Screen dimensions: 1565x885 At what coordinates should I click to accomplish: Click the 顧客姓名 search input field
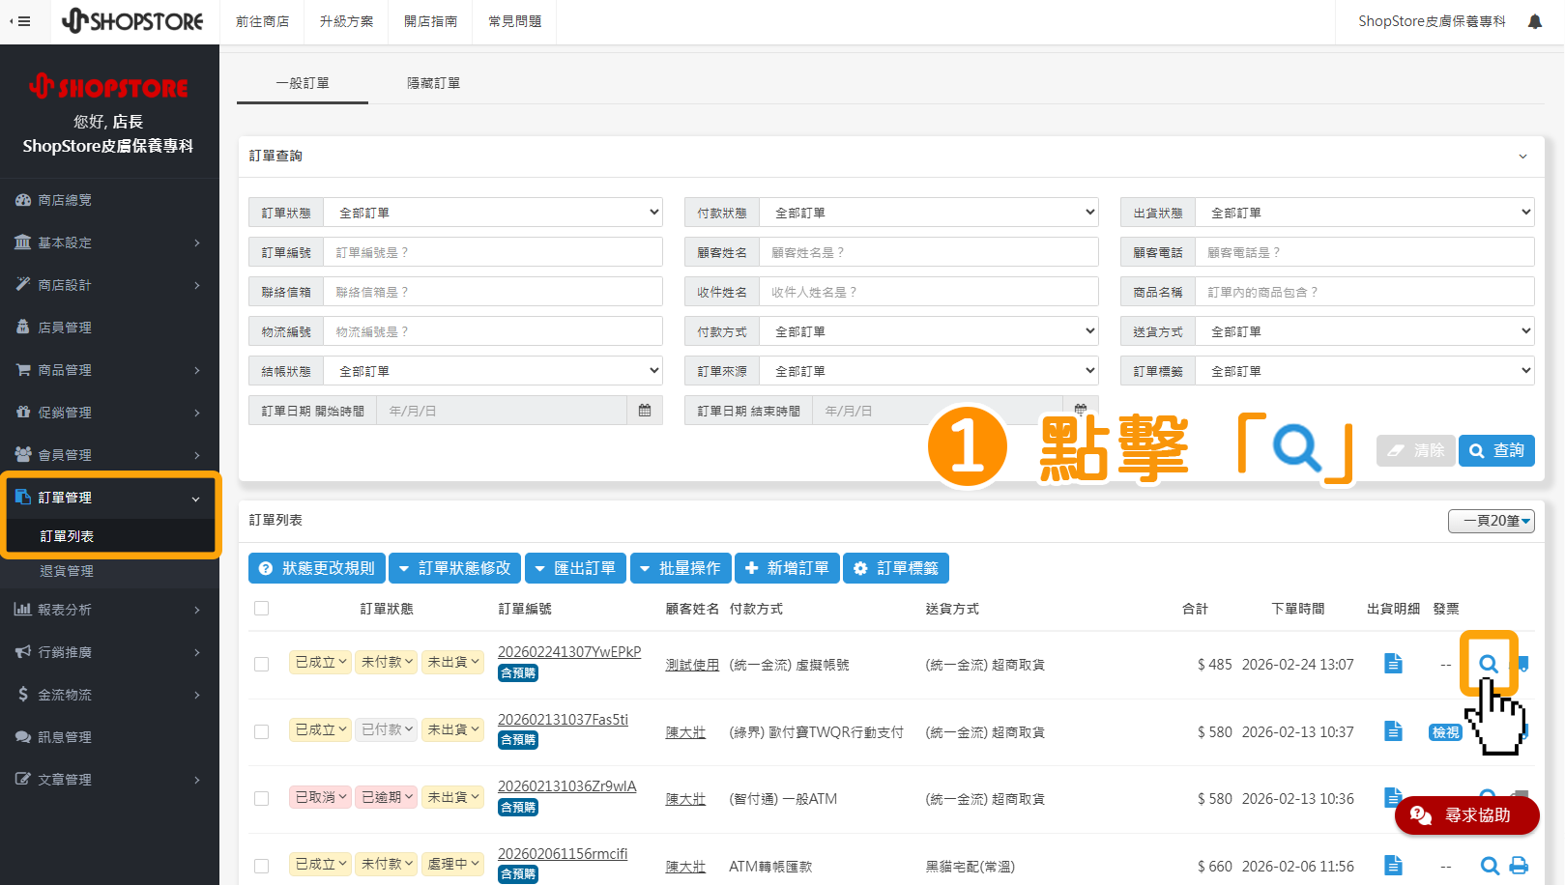click(928, 251)
